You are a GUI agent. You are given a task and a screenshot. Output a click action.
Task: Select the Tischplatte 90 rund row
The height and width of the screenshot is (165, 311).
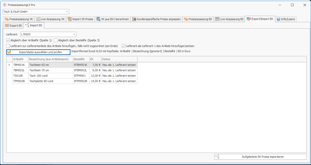click(41, 81)
